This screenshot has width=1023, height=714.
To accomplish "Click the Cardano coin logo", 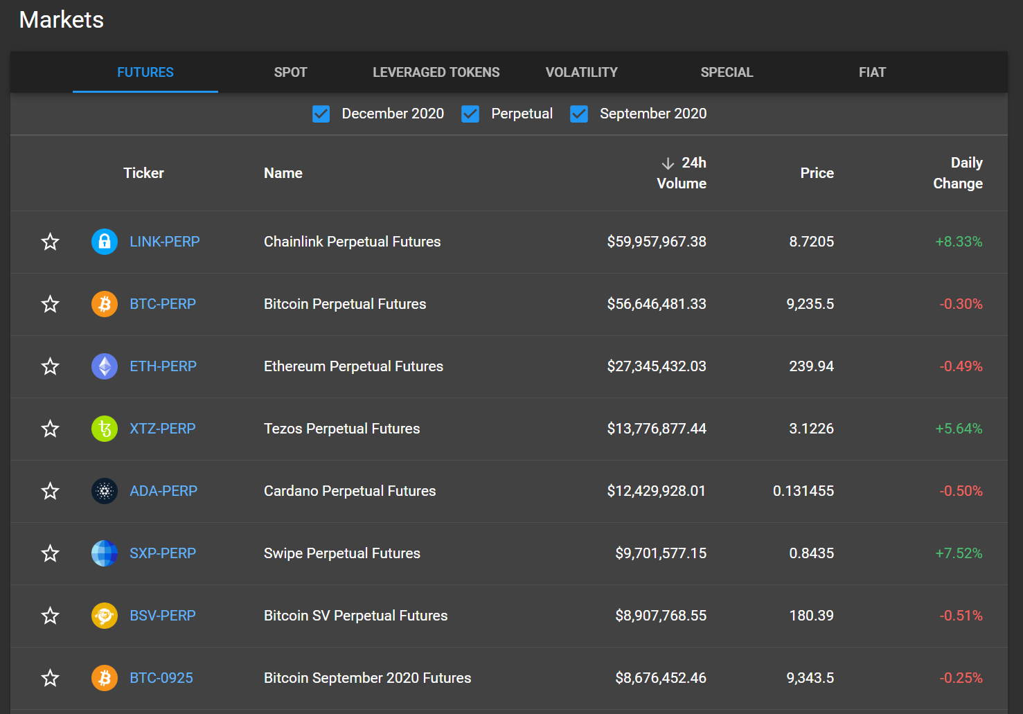I will 105,491.
